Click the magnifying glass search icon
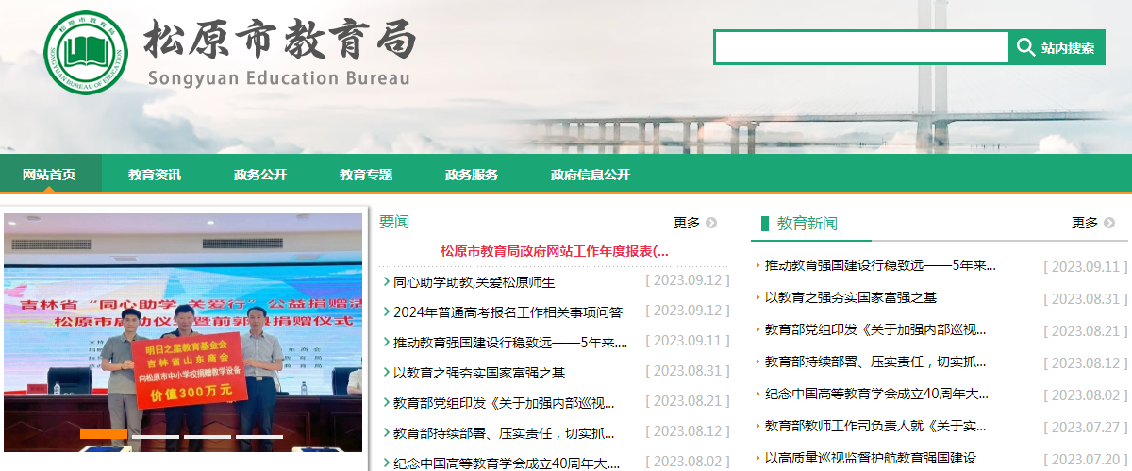The image size is (1132, 471). coord(1025,47)
